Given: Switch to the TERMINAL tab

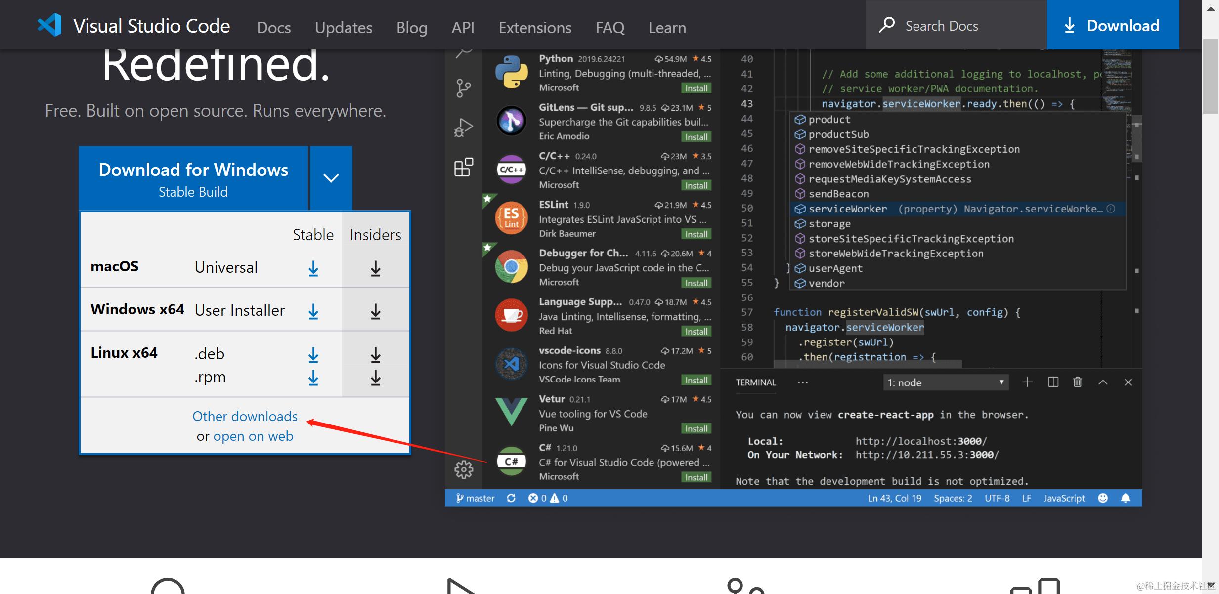Looking at the screenshot, I should (x=755, y=382).
